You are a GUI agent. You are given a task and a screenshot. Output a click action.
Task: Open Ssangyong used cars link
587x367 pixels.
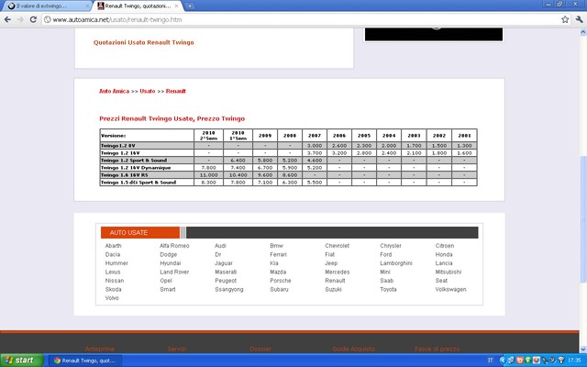click(x=229, y=290)
